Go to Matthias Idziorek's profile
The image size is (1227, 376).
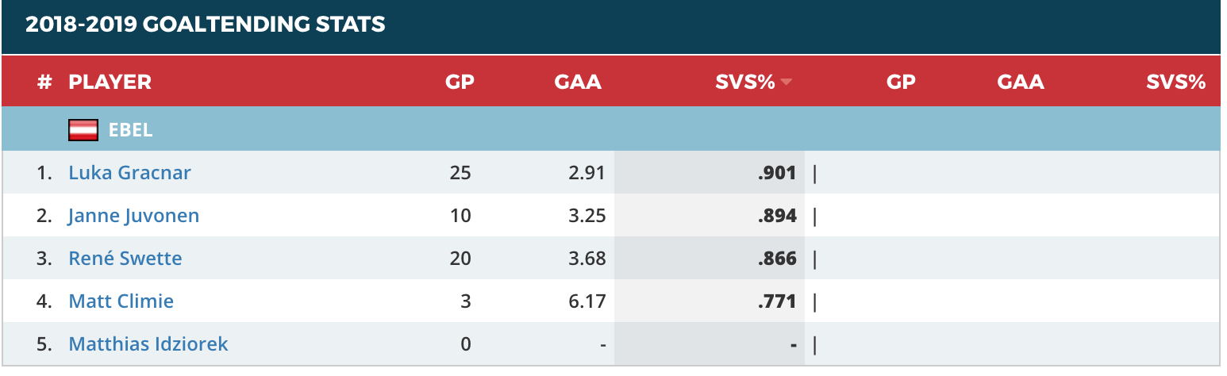click(148, 343)
